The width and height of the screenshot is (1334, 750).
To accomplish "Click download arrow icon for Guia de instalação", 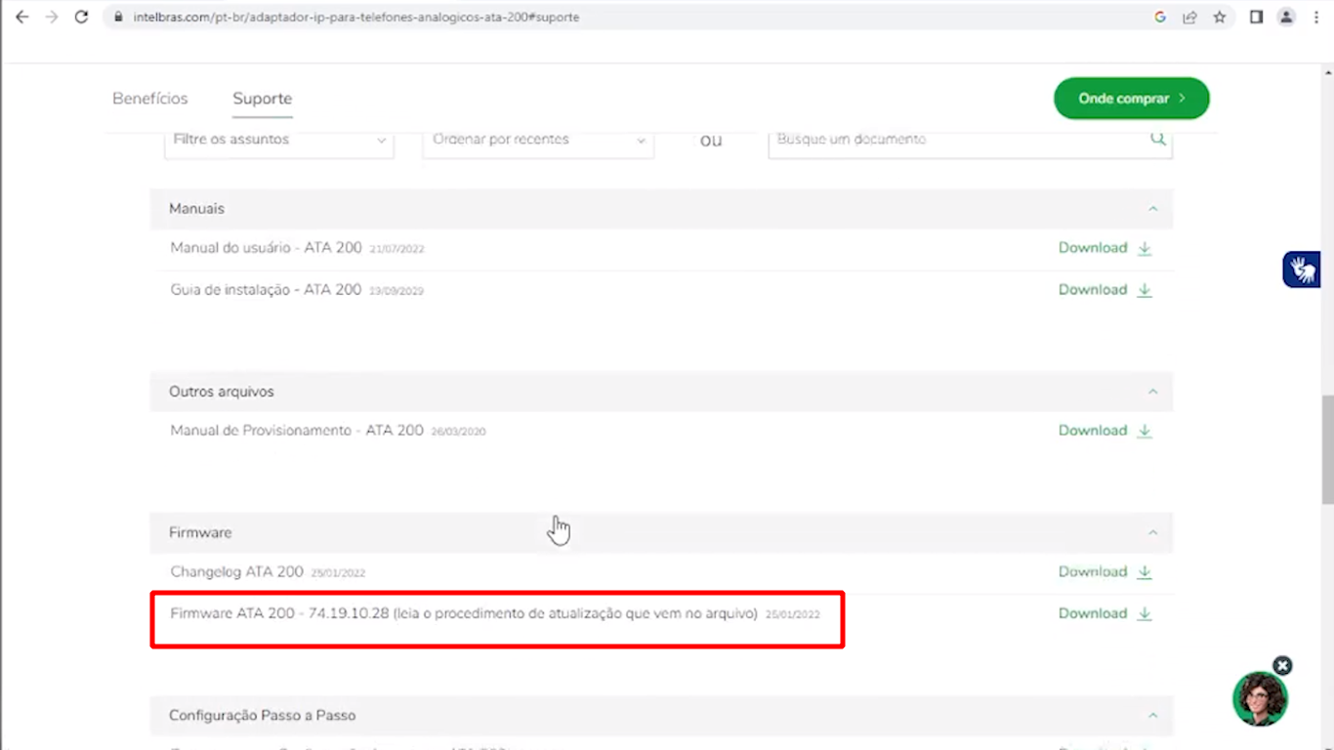I will 1145,290.
